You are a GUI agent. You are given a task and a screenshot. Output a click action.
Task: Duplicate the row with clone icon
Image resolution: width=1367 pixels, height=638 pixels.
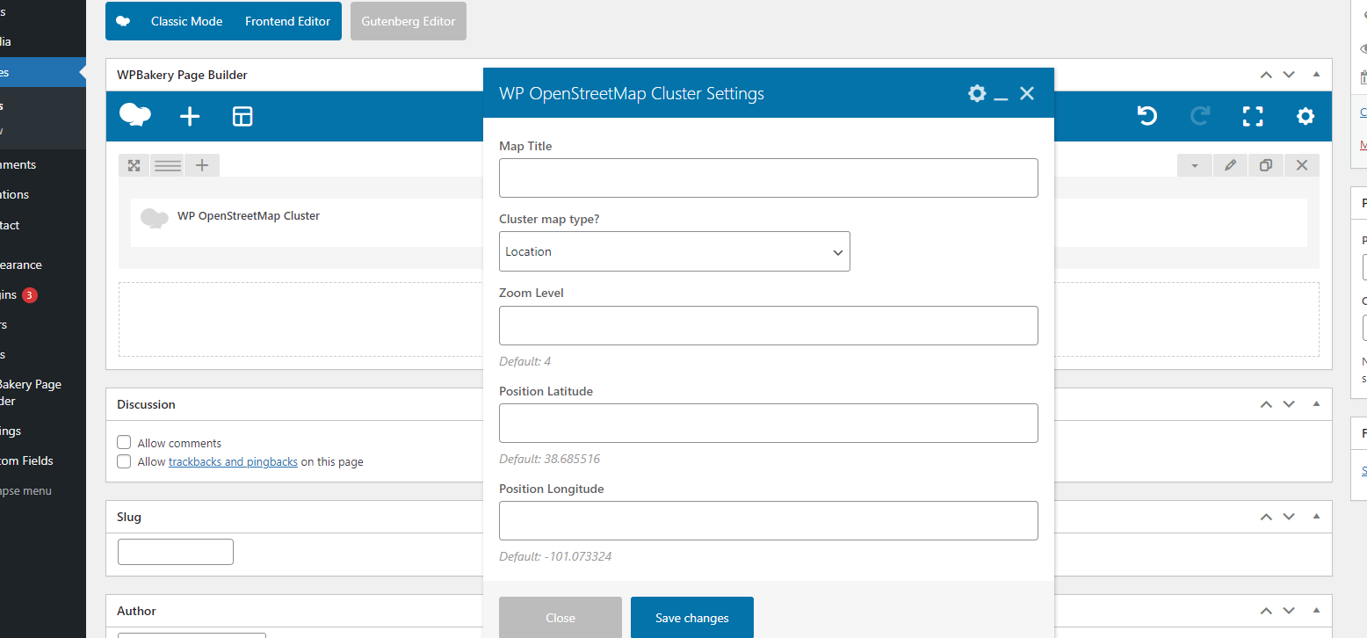click(1266, 165)
